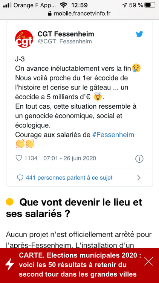Tap the lightning bolt alert icon
159x283 pixels.
pos(9,264)
